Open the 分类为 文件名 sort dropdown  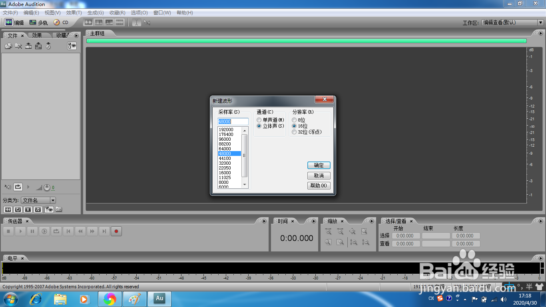pyautogui.click(x=38, y=200)
